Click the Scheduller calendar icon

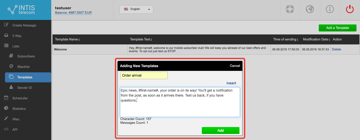[x=6, y=98]
